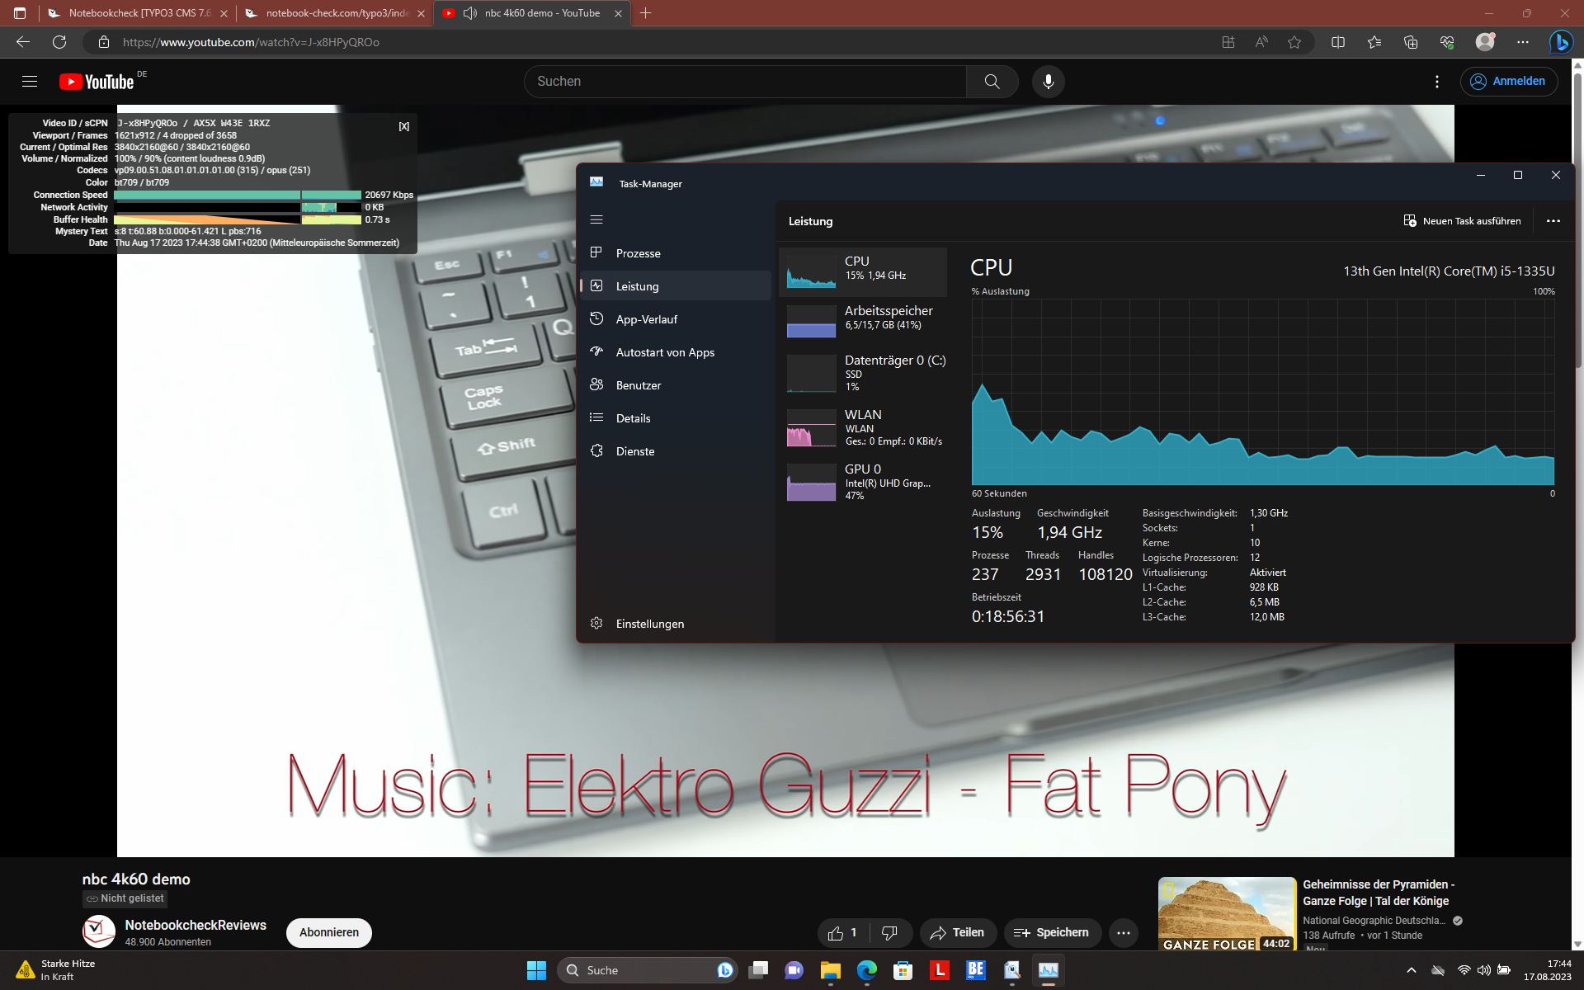Click the dislike thumbs-down icon
This screenshot has width=1584, height=990.
click(889, 933)
